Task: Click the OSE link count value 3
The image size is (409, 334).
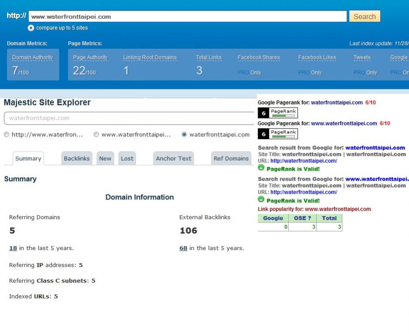Action: click(x=314, y=227)
